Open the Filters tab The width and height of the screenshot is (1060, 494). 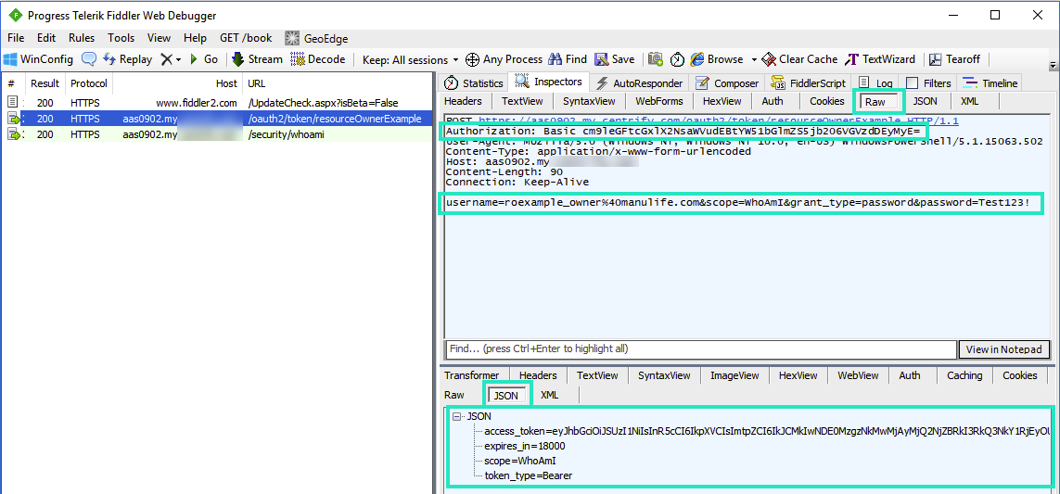point(929,83)
